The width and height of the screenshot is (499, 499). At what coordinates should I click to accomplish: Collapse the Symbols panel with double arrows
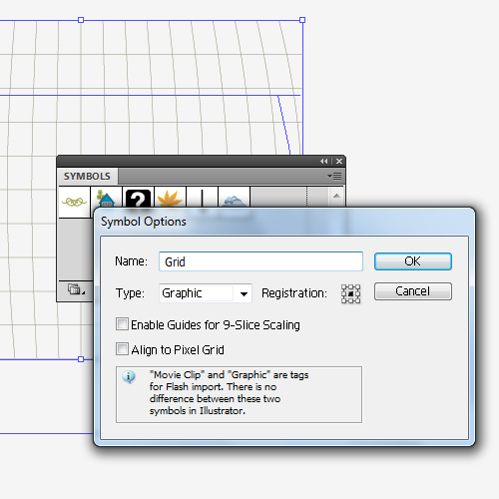(323, 162)
